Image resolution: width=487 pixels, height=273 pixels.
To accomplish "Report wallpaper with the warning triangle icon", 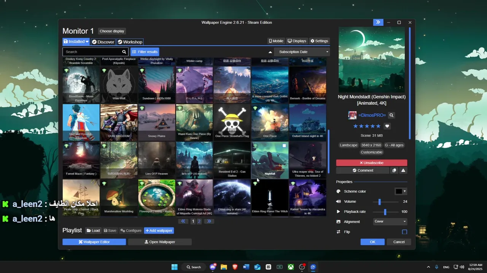I will click(403, 171).
